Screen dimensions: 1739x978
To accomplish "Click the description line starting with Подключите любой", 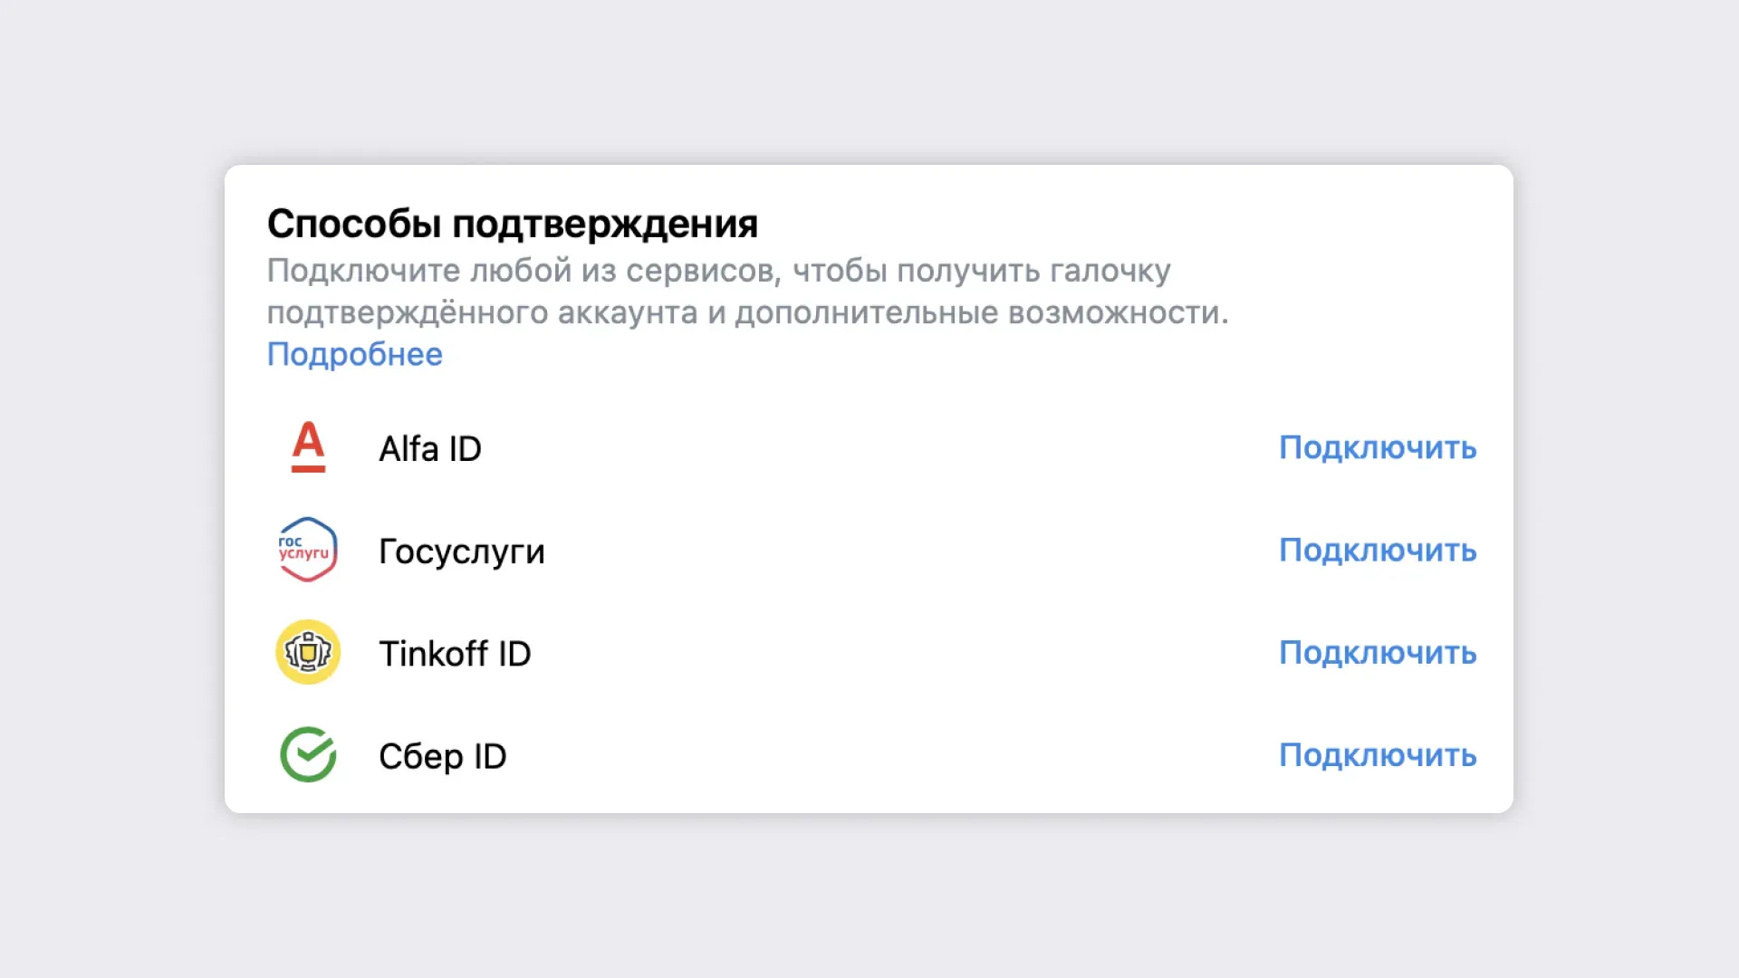I will (718, 271).
